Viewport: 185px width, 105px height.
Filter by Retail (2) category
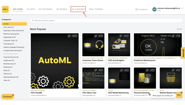click(7, 70)
